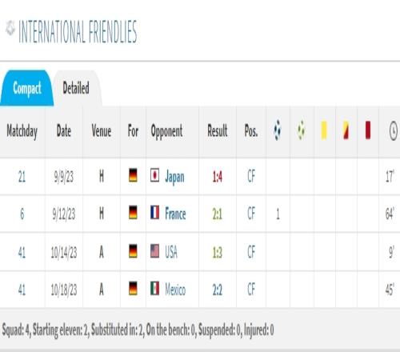This screenshot has height=352, width=400.
Task: Click the red card column icon
Action: coord(368,130)
